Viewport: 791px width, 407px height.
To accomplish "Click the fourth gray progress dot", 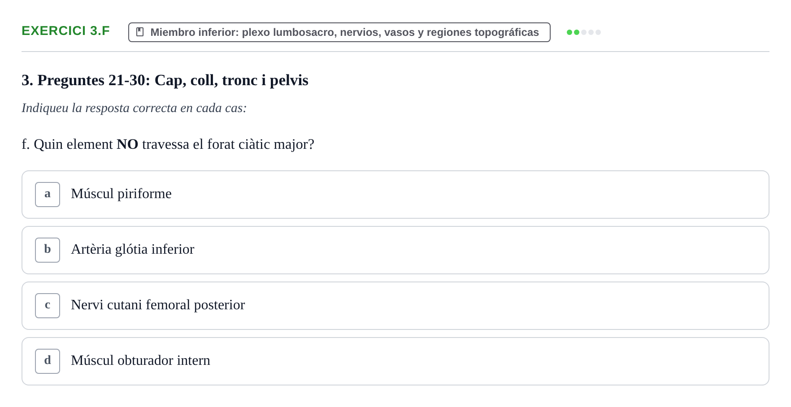I will (591, 32).
